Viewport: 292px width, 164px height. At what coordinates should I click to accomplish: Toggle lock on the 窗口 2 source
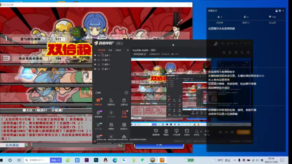(99, 60)
